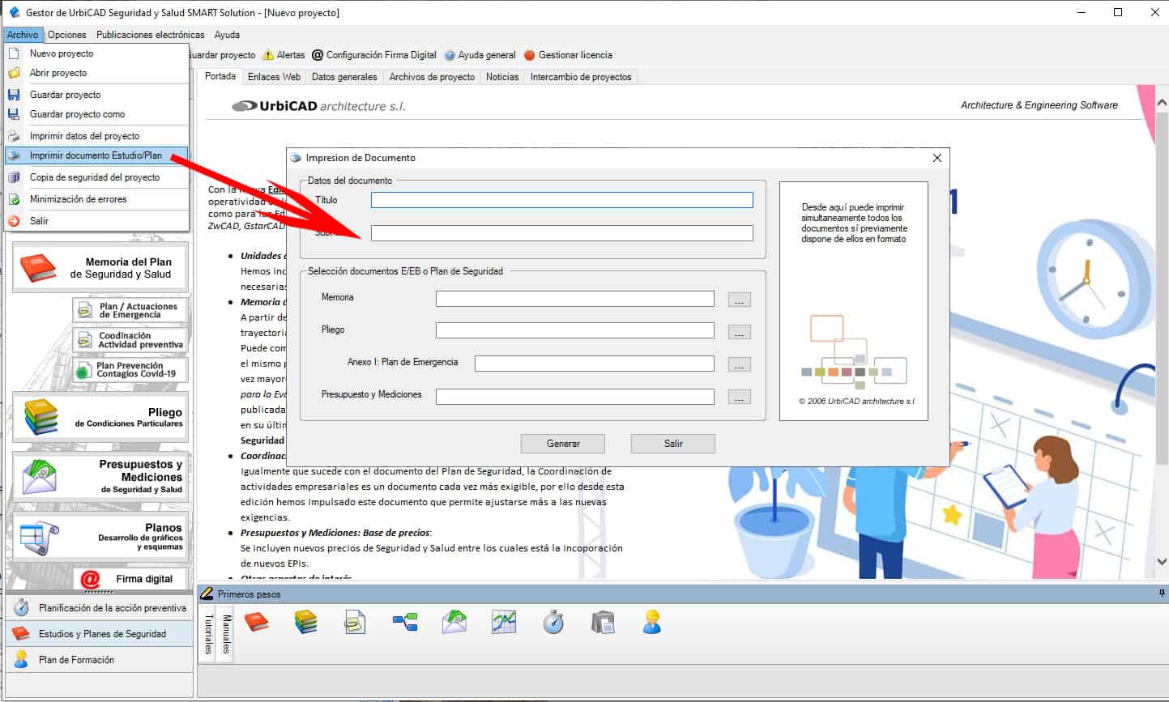The height and width of the screenshot is (702, 1169).
Task: Open Memoria del Plan de Seguridad y Salud
Action: point(100,268)
